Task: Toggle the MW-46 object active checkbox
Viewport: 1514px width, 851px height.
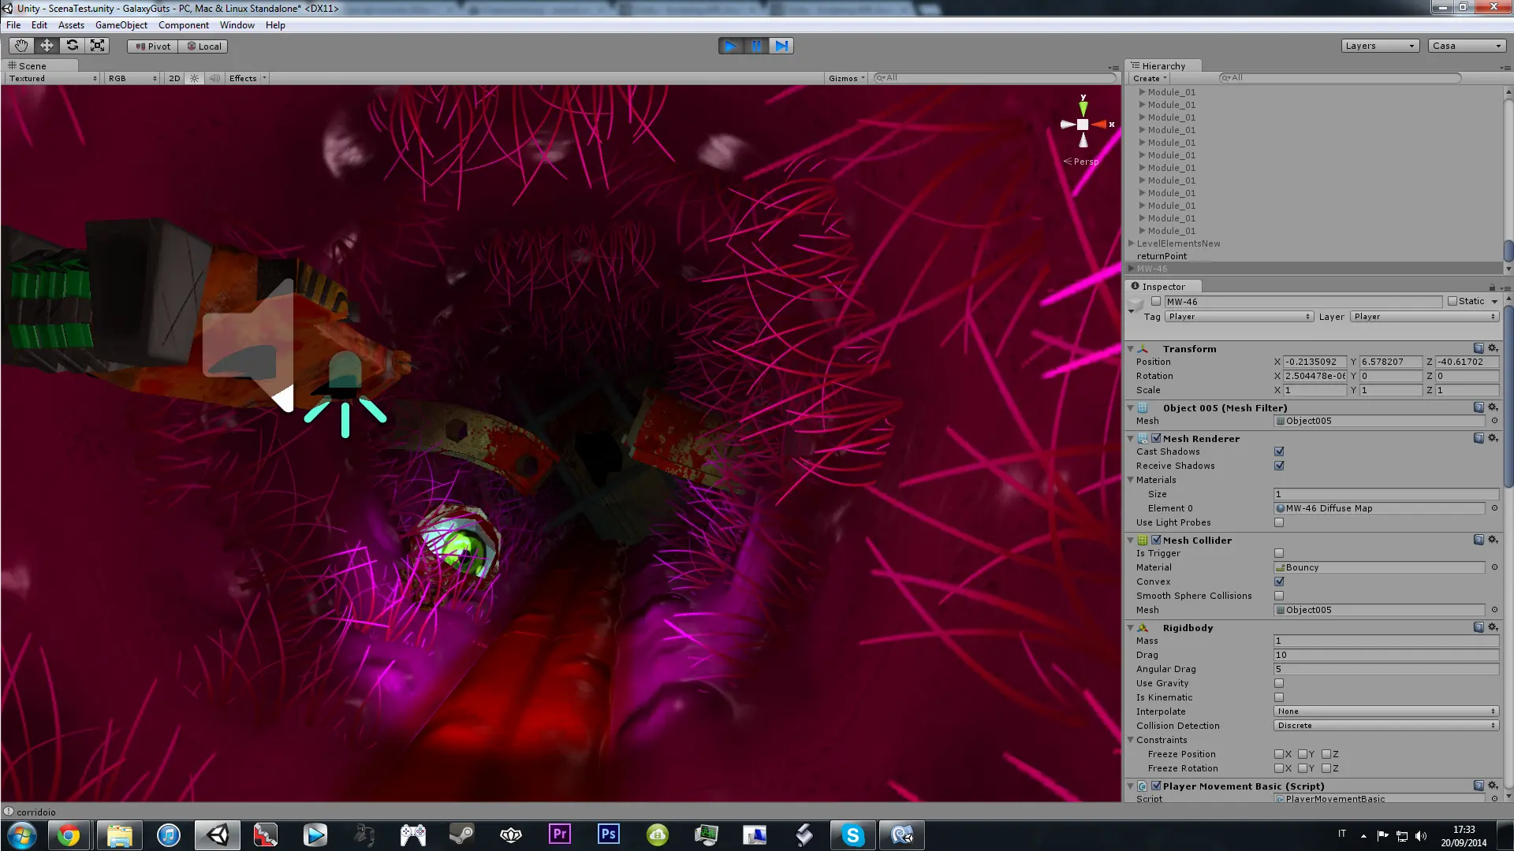Action: point(1156,301)
